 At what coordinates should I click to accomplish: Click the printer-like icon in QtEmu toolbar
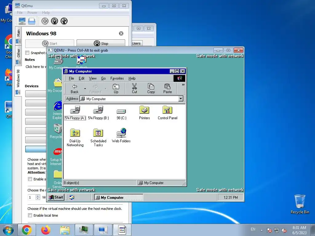32,21
